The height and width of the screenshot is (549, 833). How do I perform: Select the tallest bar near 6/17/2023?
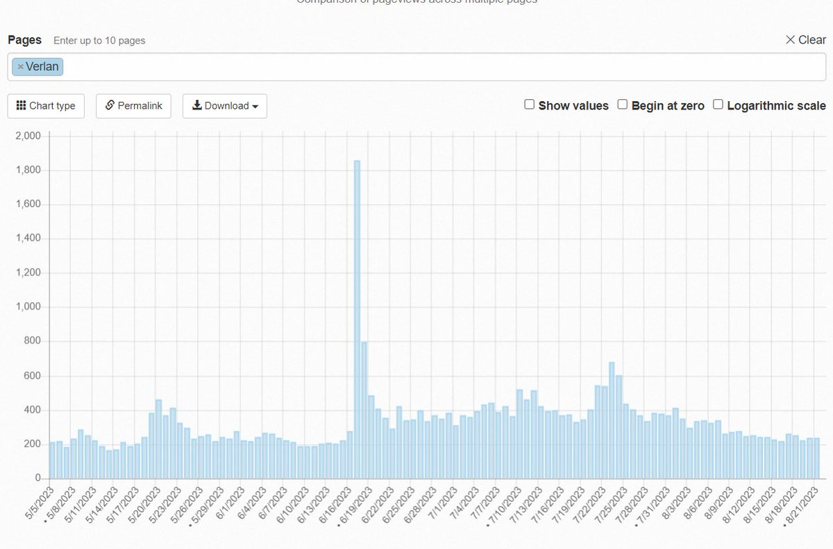coord(357,320)
